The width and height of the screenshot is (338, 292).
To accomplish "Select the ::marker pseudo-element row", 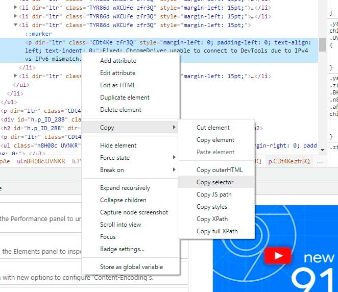I will point(39,34).
